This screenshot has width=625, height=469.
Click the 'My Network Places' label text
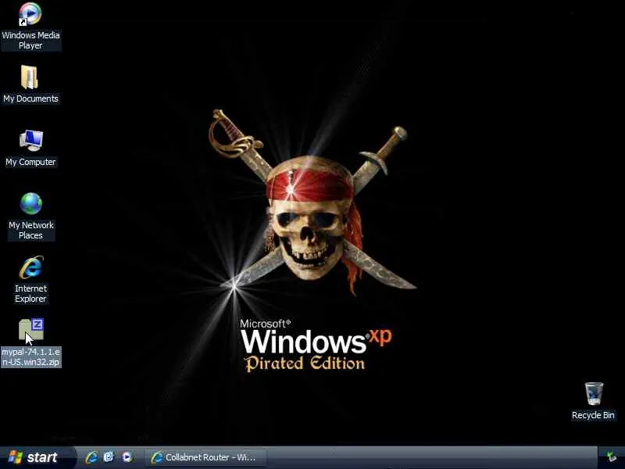pyautogui.click(x=31, y=230)
